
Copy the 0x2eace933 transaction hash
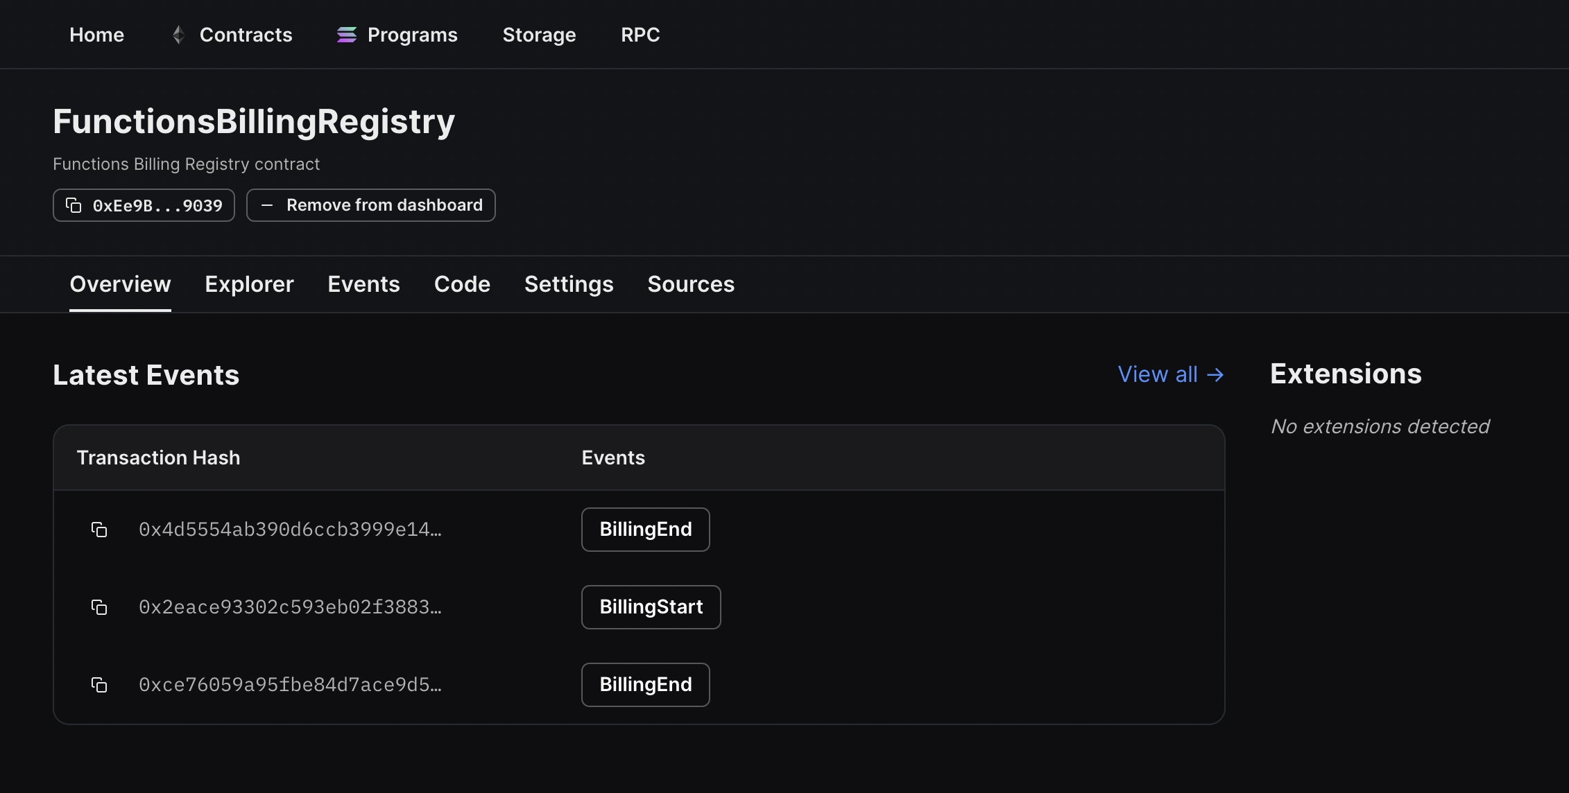coord(99,607)
